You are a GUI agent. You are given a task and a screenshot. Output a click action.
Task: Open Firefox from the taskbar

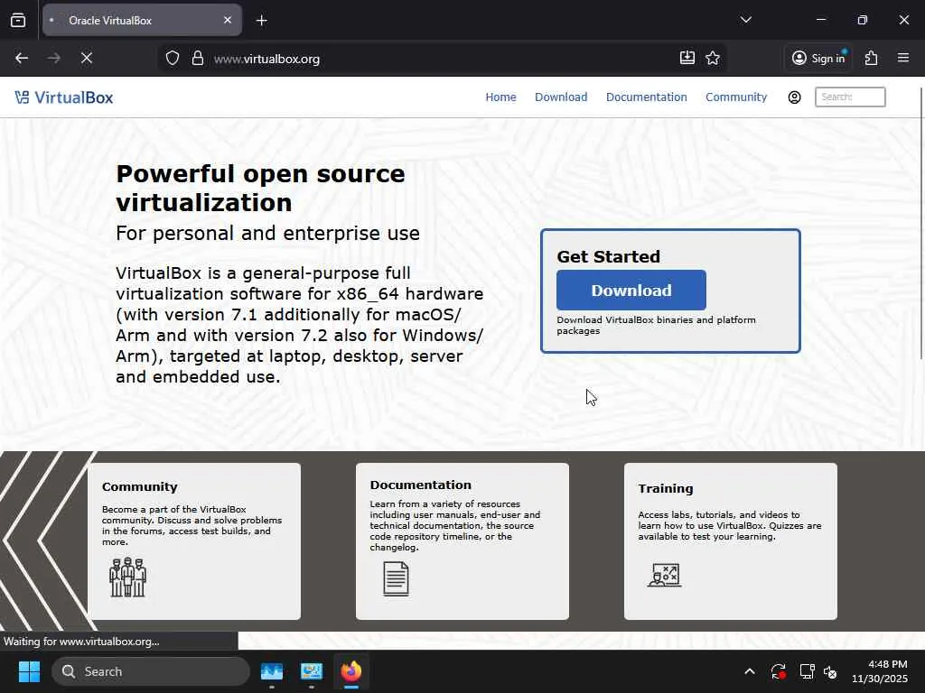351,671
